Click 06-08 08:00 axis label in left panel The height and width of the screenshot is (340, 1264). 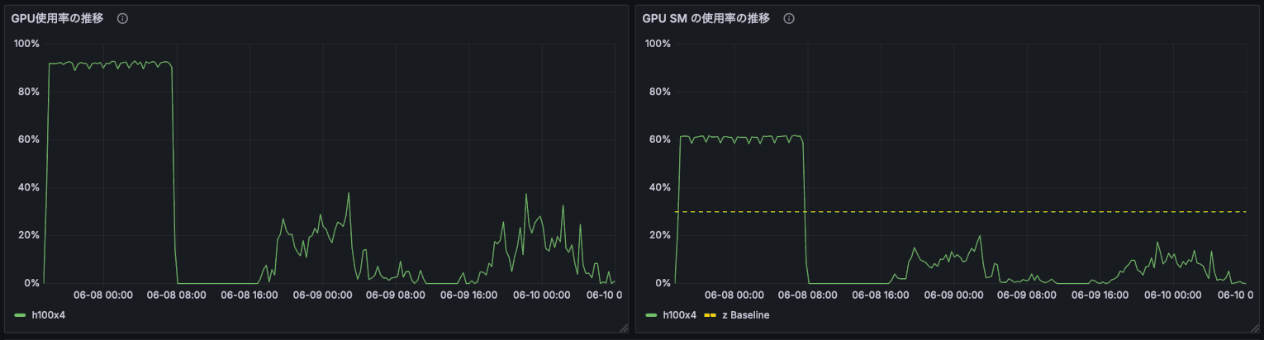[x=175, y=295]
